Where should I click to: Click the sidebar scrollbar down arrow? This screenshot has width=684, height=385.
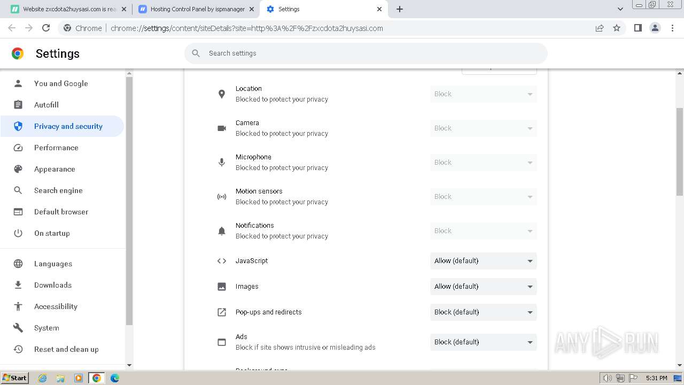tap(129, 365)
